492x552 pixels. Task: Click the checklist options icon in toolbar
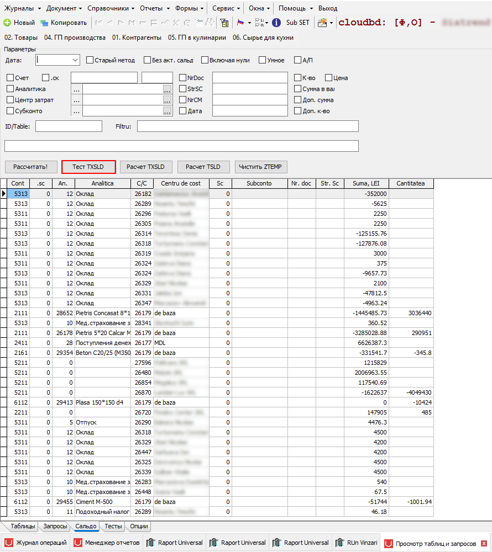click(x=259, y=23)
